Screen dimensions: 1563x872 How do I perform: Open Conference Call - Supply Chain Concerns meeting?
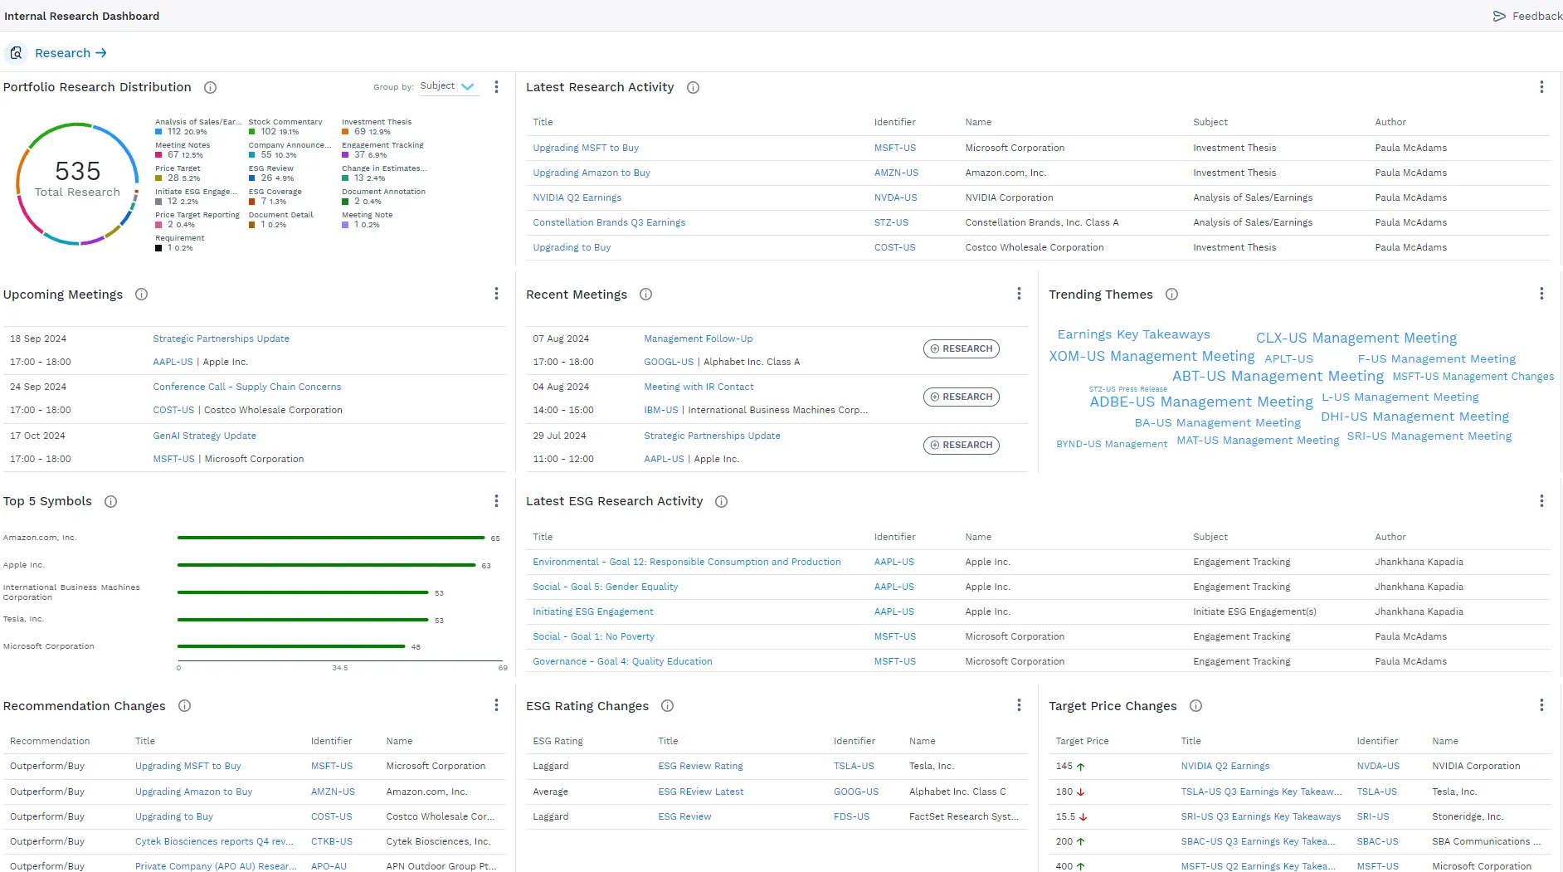[x=246, y=387]
